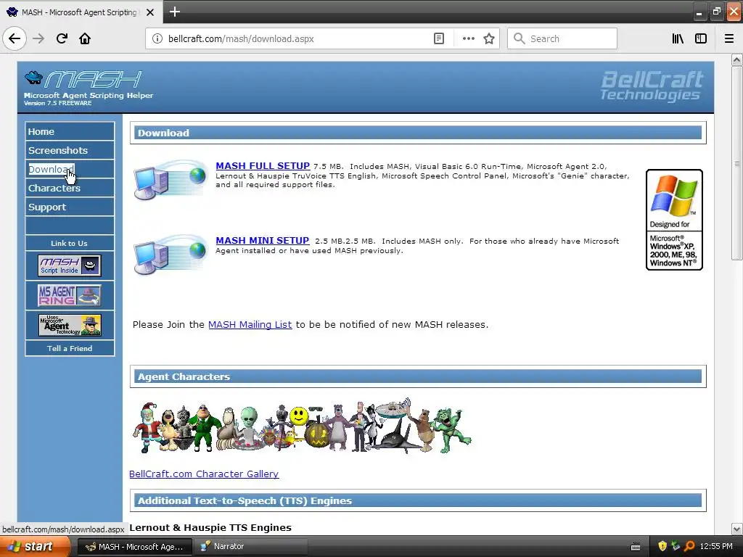This screenshot has width=743, height=557.
Task: Open BellCraft.com Character Gallery link
Action: [204, 474]
